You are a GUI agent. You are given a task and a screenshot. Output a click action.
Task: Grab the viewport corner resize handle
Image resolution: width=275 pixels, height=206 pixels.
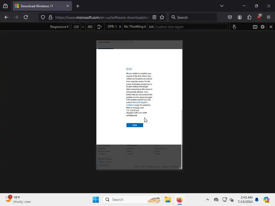coord(180,168)
